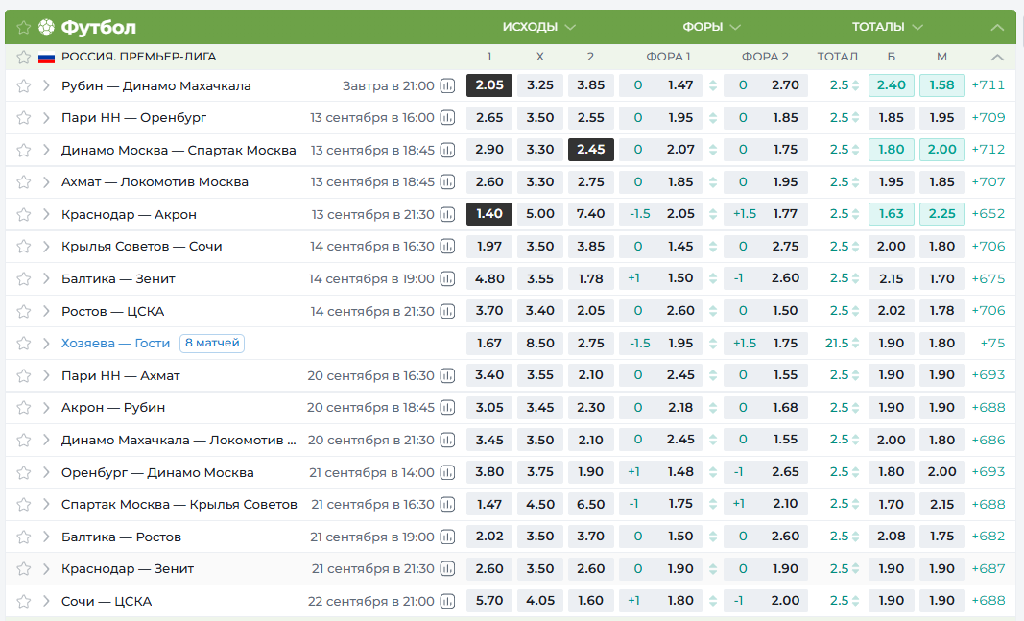This screenshot has height=621, width=1024.
Task: Open statistics icon for Спартак Москва — Крылья Советов
Action: (447, 504)
